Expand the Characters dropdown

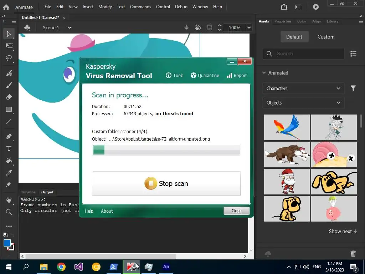tap(303, 88)
